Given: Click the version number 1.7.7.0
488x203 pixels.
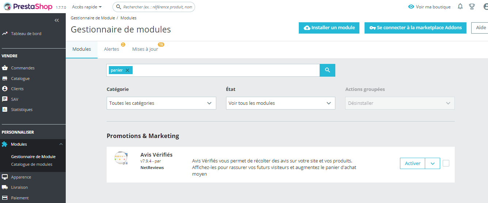Looking at the screenshot, I should pyautogui.click(x=61, y=7).
